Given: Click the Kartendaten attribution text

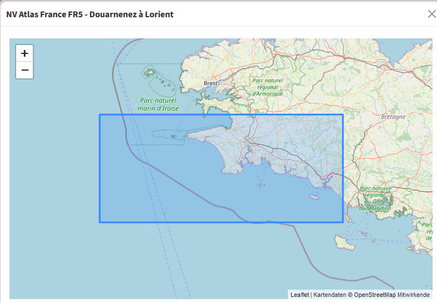Looking at the screenshot, I should click(x=330, y=295).
